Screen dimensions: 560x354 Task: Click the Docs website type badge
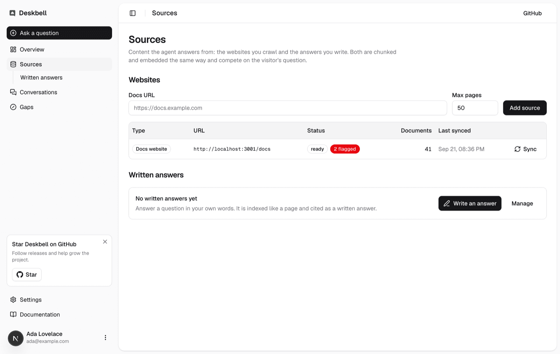point(152,149)
